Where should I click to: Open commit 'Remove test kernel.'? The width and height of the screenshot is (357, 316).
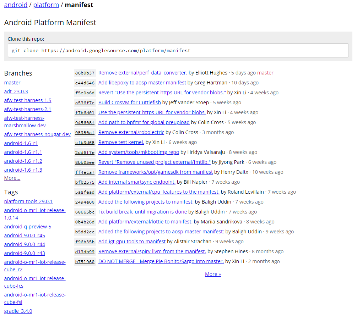(121, 142)
